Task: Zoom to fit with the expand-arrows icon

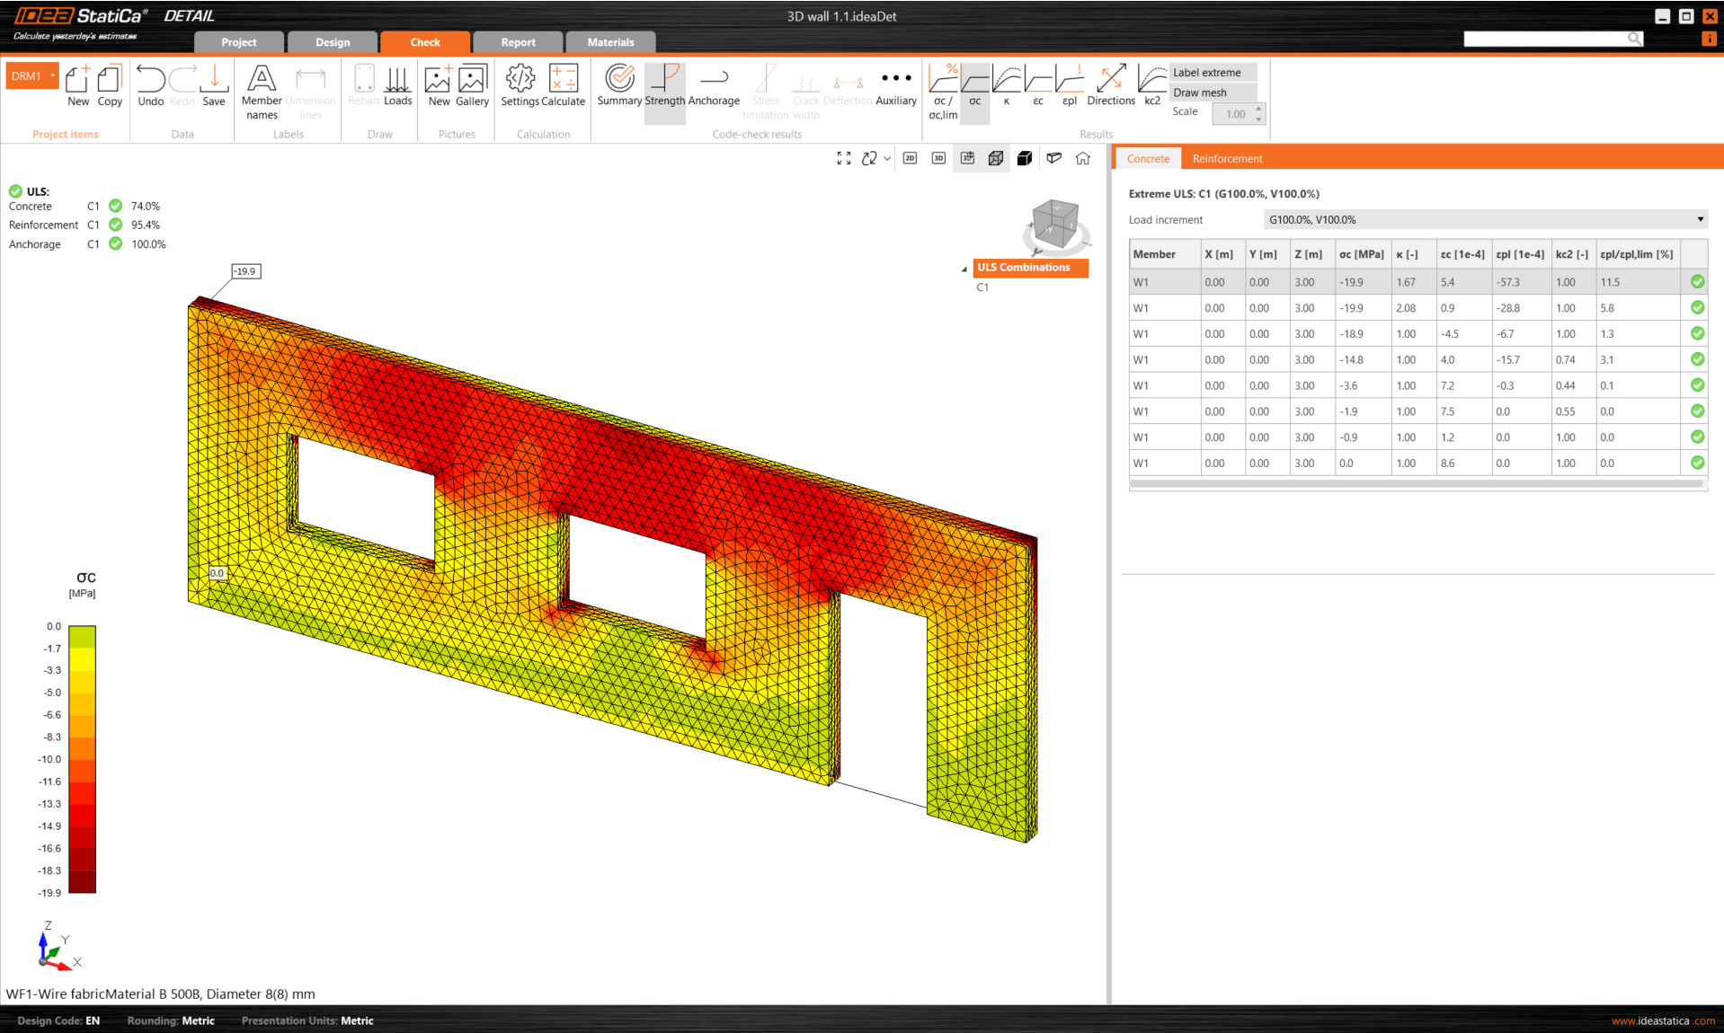Action: (x=843, y=158)
